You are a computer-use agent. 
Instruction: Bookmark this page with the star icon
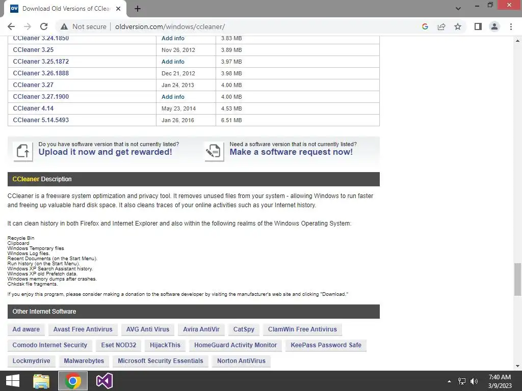458,26
